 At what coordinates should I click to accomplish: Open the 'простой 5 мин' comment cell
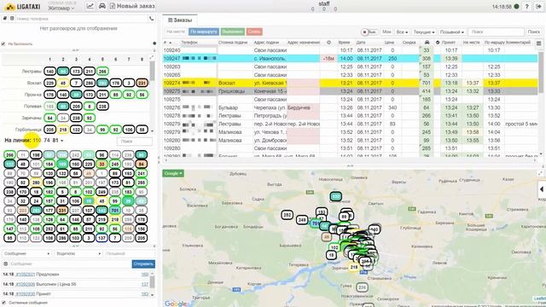tap(520, 124)
